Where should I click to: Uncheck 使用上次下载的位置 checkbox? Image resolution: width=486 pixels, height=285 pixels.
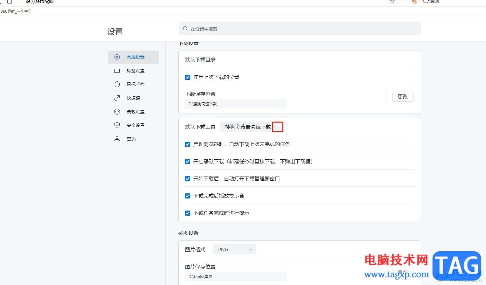click(x=188, y=77)
